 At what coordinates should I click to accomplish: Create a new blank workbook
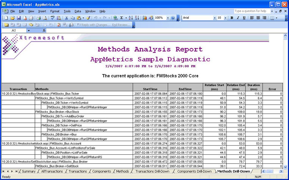[6, 18]
